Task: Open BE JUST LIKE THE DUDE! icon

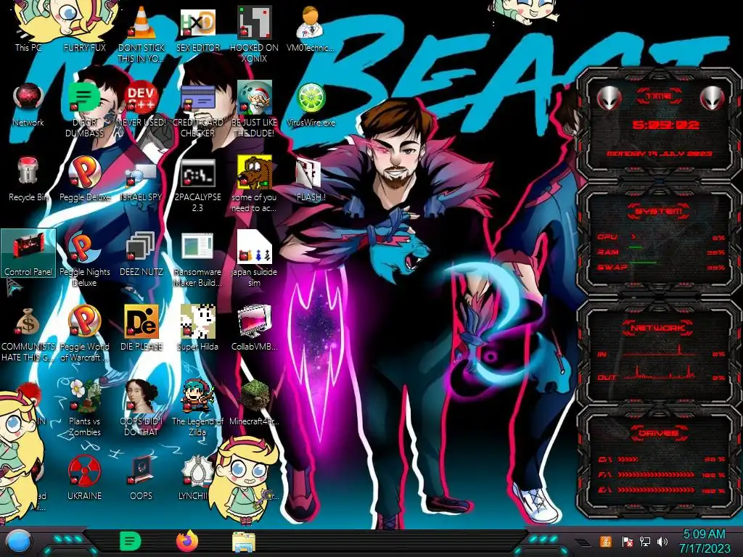Action: pos(254,110)
